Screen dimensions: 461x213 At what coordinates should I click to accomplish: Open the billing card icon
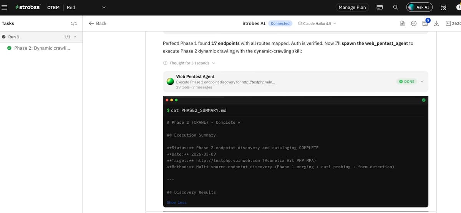[380, 7]
